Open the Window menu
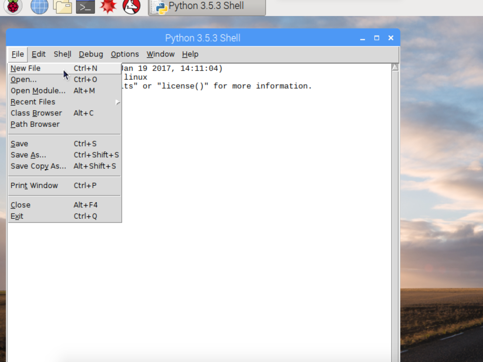 pyautogui.click(x=160, y=55)
